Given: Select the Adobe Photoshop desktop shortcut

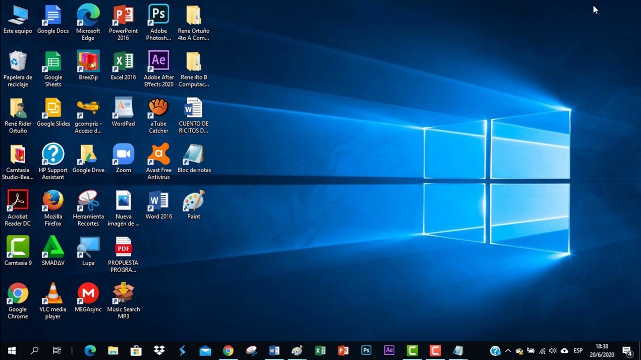Looking at the screenshot, I should tap(159, 23).
